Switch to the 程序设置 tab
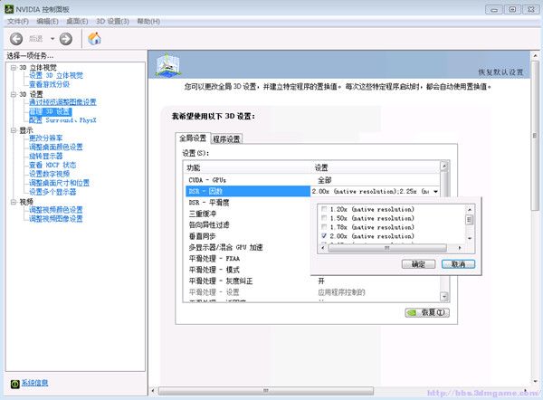Screen dimensions: 543x400 (x=226, y=138)
